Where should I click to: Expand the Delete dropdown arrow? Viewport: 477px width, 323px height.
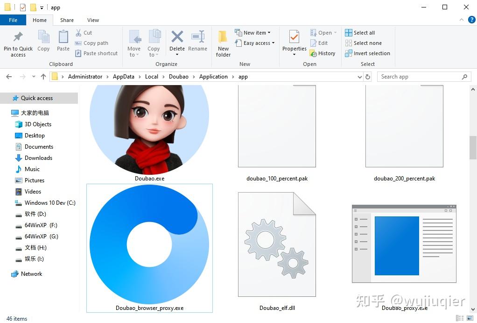click(177, 55)
